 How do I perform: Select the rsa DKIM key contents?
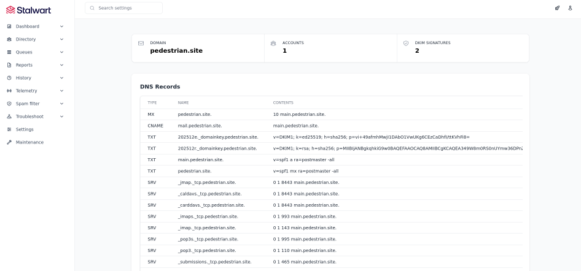tap(398, 148)
